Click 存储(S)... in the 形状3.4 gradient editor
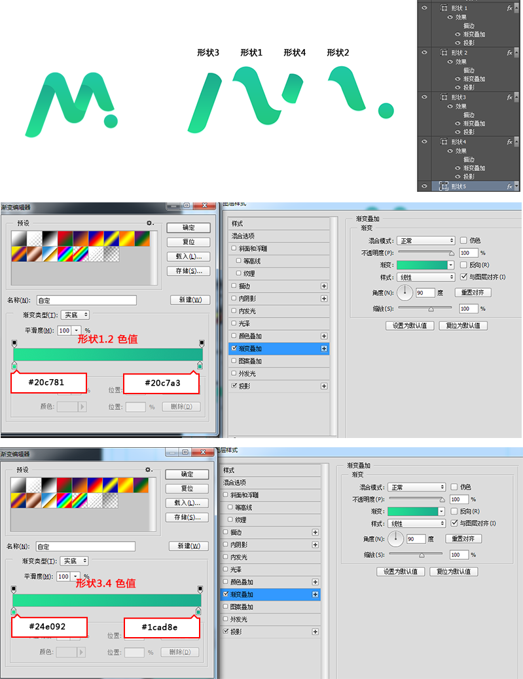The width and height of the screenshot is (523, 679). click(x=187, y=517)
